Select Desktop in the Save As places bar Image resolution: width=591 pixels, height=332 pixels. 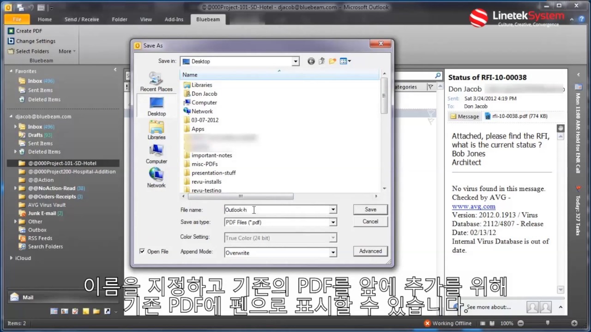[157, 107]
